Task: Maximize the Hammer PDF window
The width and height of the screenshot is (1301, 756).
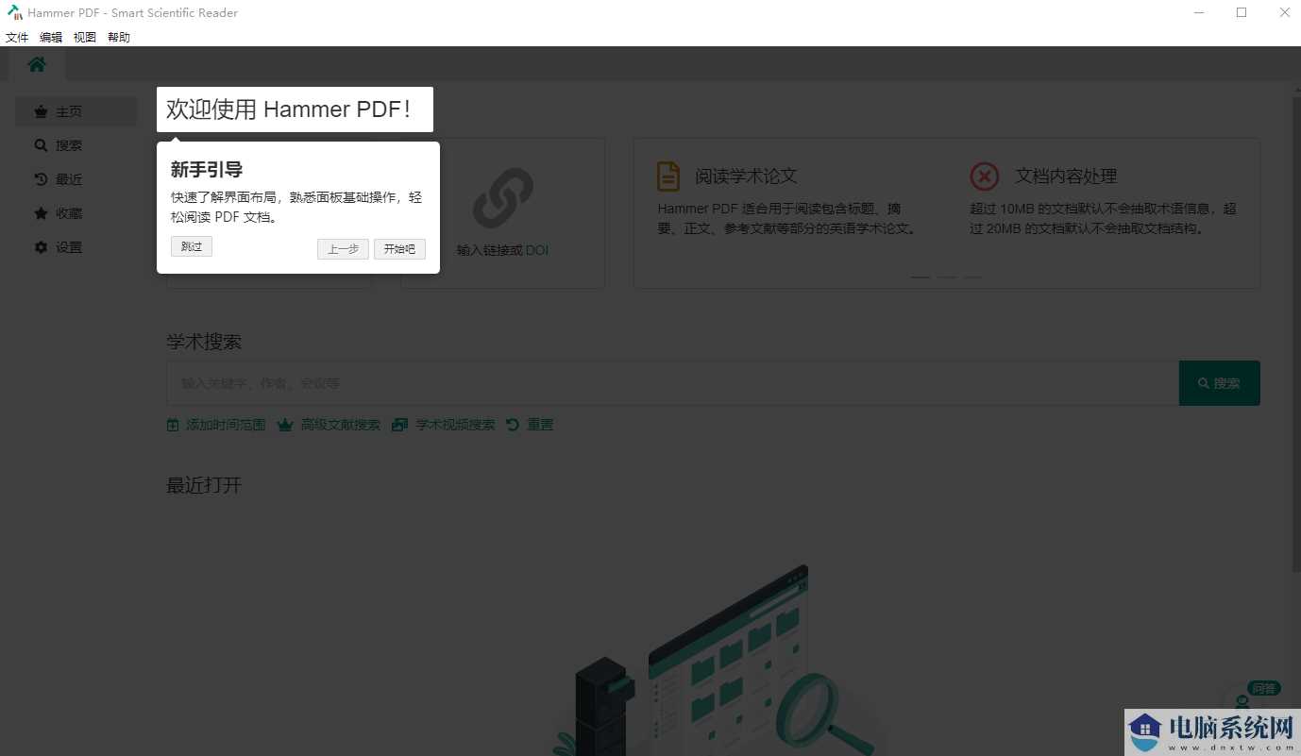Action: pyautogui.click(x=1242, y=12)
